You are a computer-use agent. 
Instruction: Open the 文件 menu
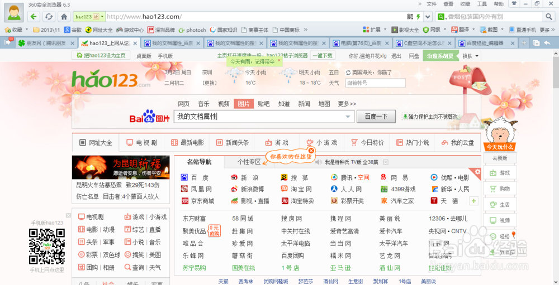[432, 4]
